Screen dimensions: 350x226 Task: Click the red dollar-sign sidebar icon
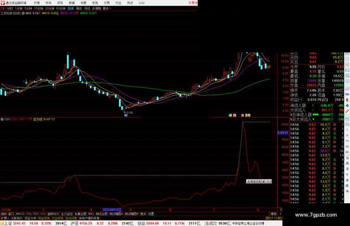click(x=347, y=100)
